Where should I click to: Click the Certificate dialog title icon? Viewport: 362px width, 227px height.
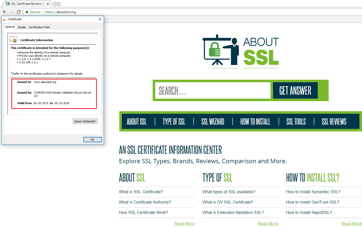pos(5,19)
